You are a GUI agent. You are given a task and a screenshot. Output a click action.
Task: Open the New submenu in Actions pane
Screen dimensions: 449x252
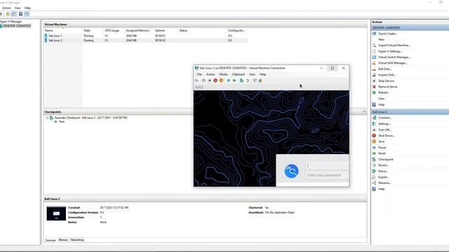(x=382, y=39)
